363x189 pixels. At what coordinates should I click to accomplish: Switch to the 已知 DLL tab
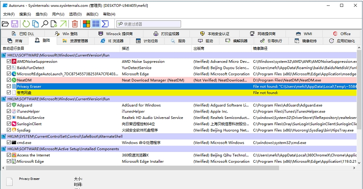pos(23,34)
